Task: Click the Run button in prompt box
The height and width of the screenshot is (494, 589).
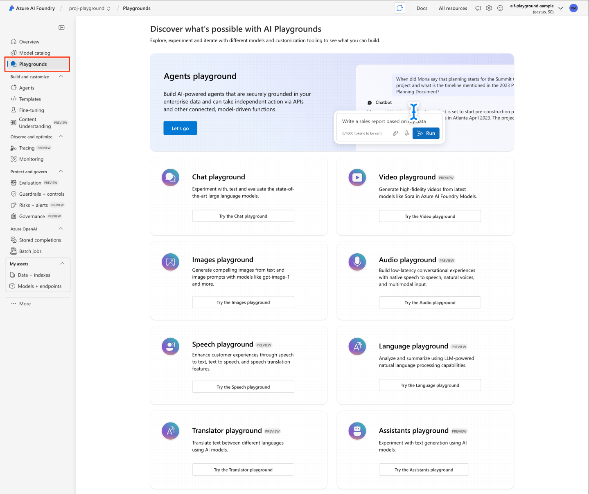Action: coord(426,133)
